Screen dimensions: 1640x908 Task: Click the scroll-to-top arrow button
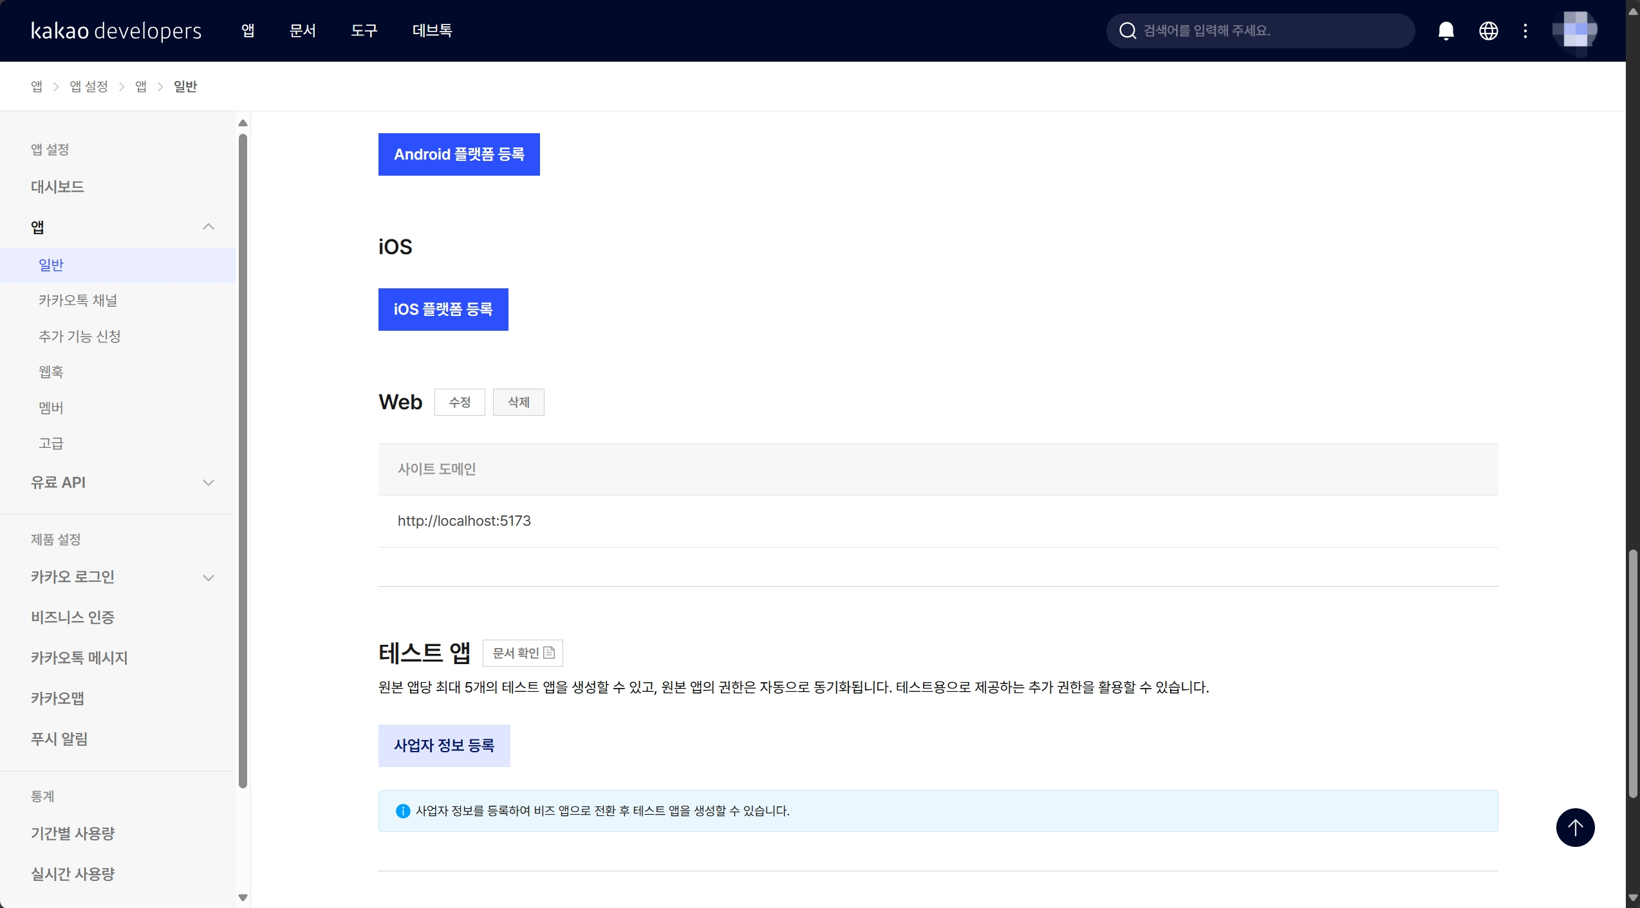1574,827
